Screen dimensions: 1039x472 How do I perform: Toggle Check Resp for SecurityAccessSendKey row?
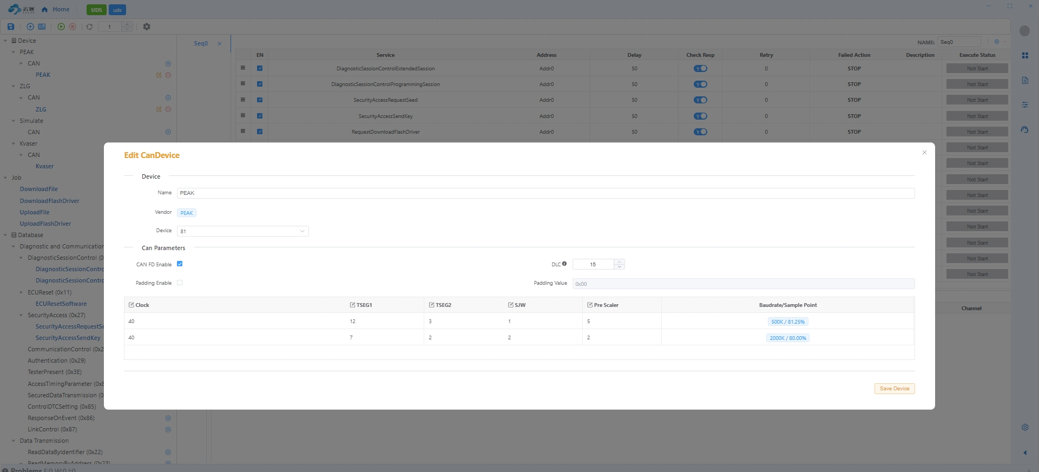(x=700, y=116)
